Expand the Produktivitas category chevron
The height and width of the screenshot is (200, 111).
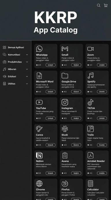(x=27, y=62)
